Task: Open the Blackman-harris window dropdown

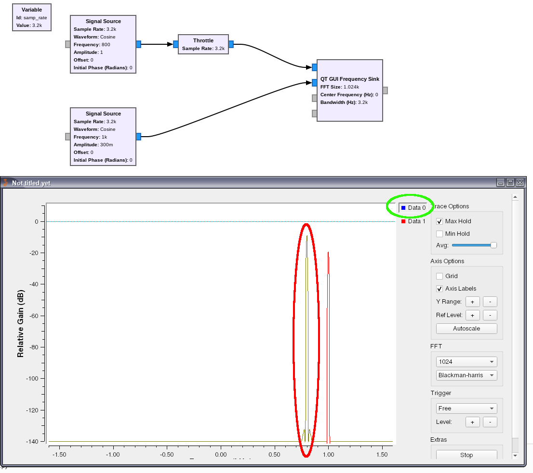Action: (x=466, y=375)
